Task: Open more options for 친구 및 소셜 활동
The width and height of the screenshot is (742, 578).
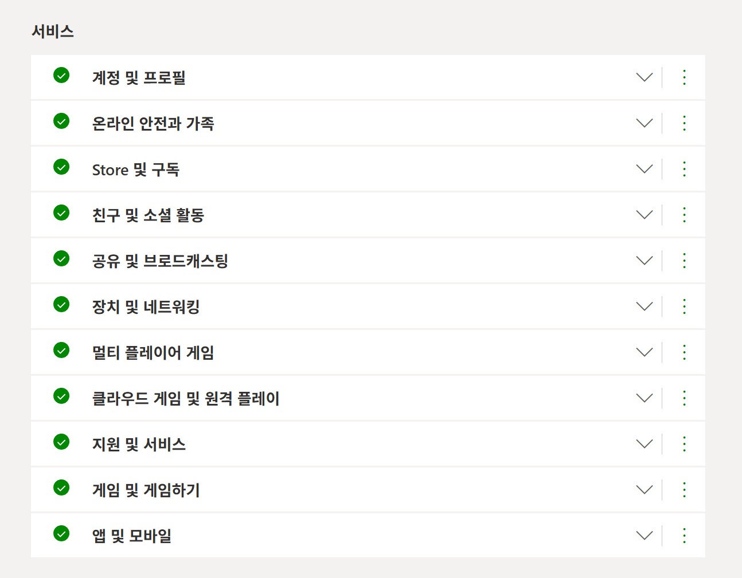Action: point(684,215)
